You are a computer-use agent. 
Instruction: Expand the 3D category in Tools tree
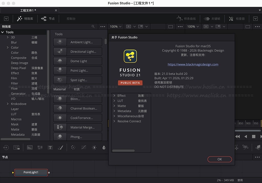8,37
